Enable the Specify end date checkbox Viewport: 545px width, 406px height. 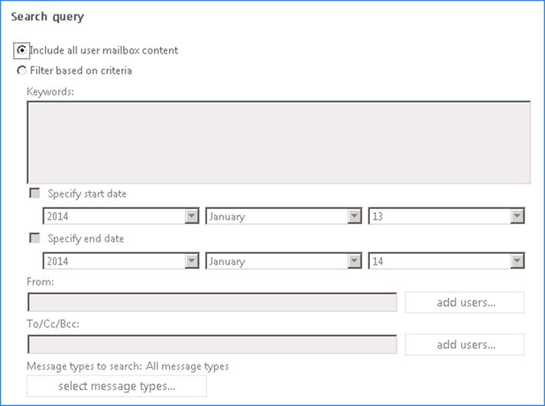point(34,239)
